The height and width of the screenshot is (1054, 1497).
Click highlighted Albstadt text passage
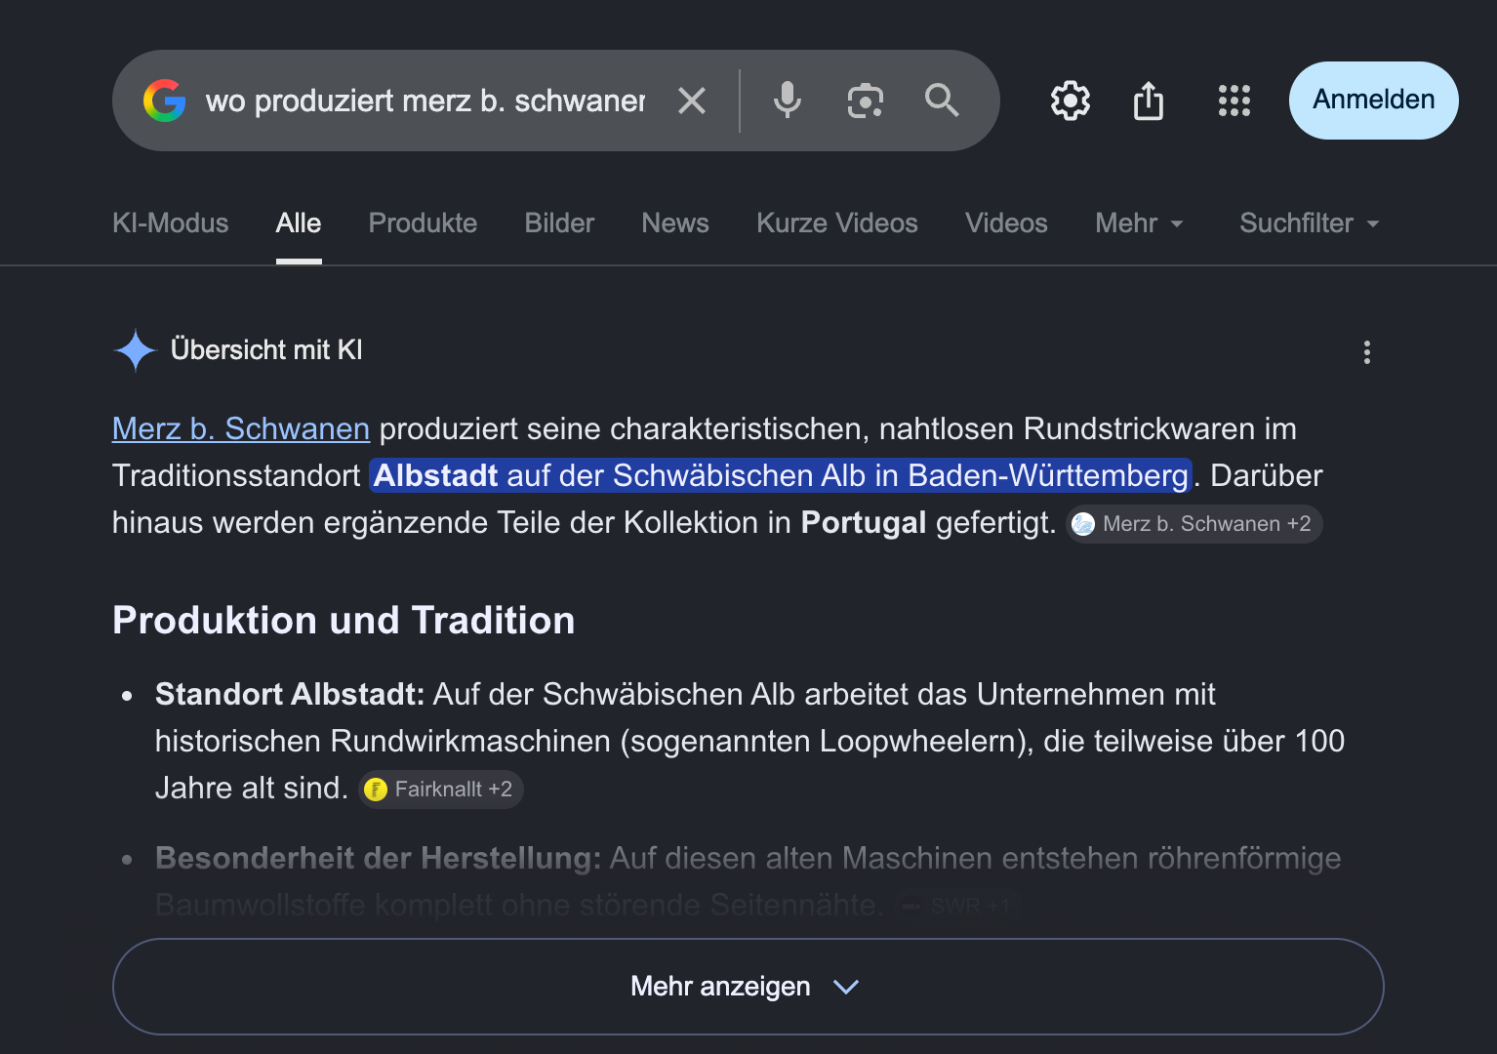pos(781,475)
